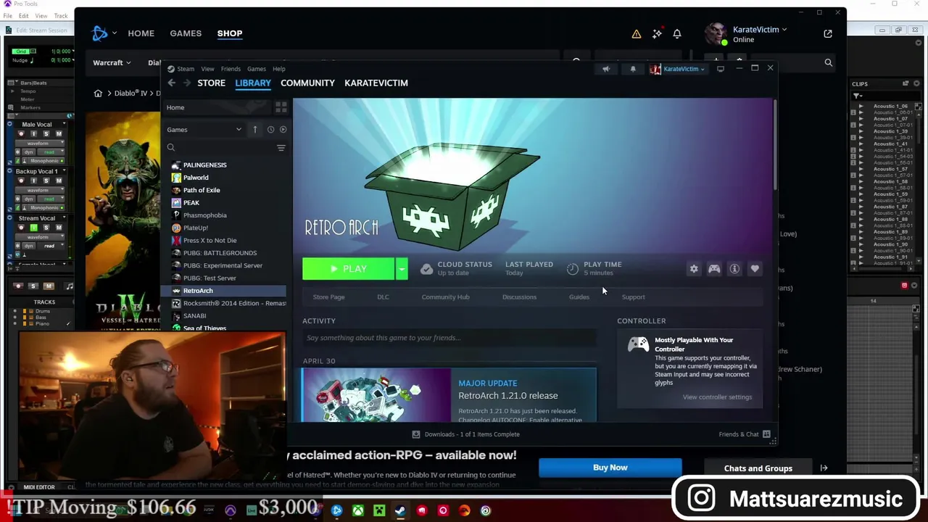Open Steam Downloads icon in bottom bar
This screenshot has width=928, height=522.
[x=415, y=434]
